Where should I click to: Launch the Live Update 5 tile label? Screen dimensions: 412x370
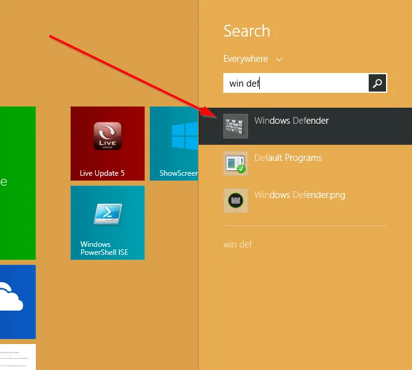pos(102,173)
